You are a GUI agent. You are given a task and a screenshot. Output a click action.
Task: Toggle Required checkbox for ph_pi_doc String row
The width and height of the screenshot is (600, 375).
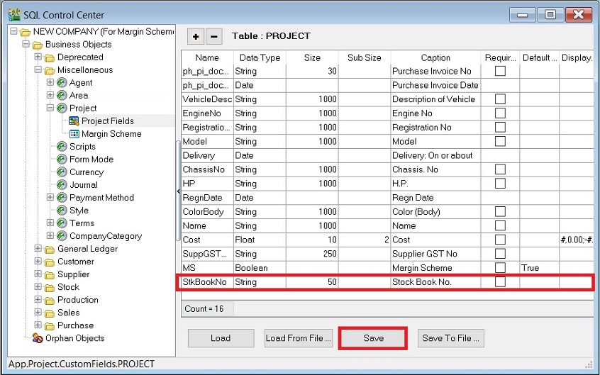point(500,71)
